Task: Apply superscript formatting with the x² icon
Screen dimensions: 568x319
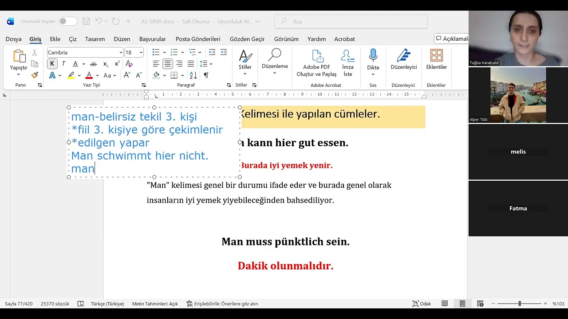Action: coord(117,64)
